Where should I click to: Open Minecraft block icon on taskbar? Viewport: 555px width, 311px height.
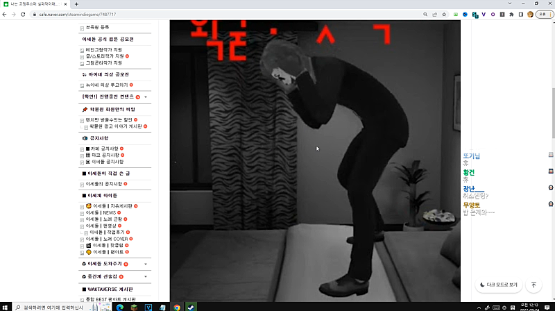[134, 307]
